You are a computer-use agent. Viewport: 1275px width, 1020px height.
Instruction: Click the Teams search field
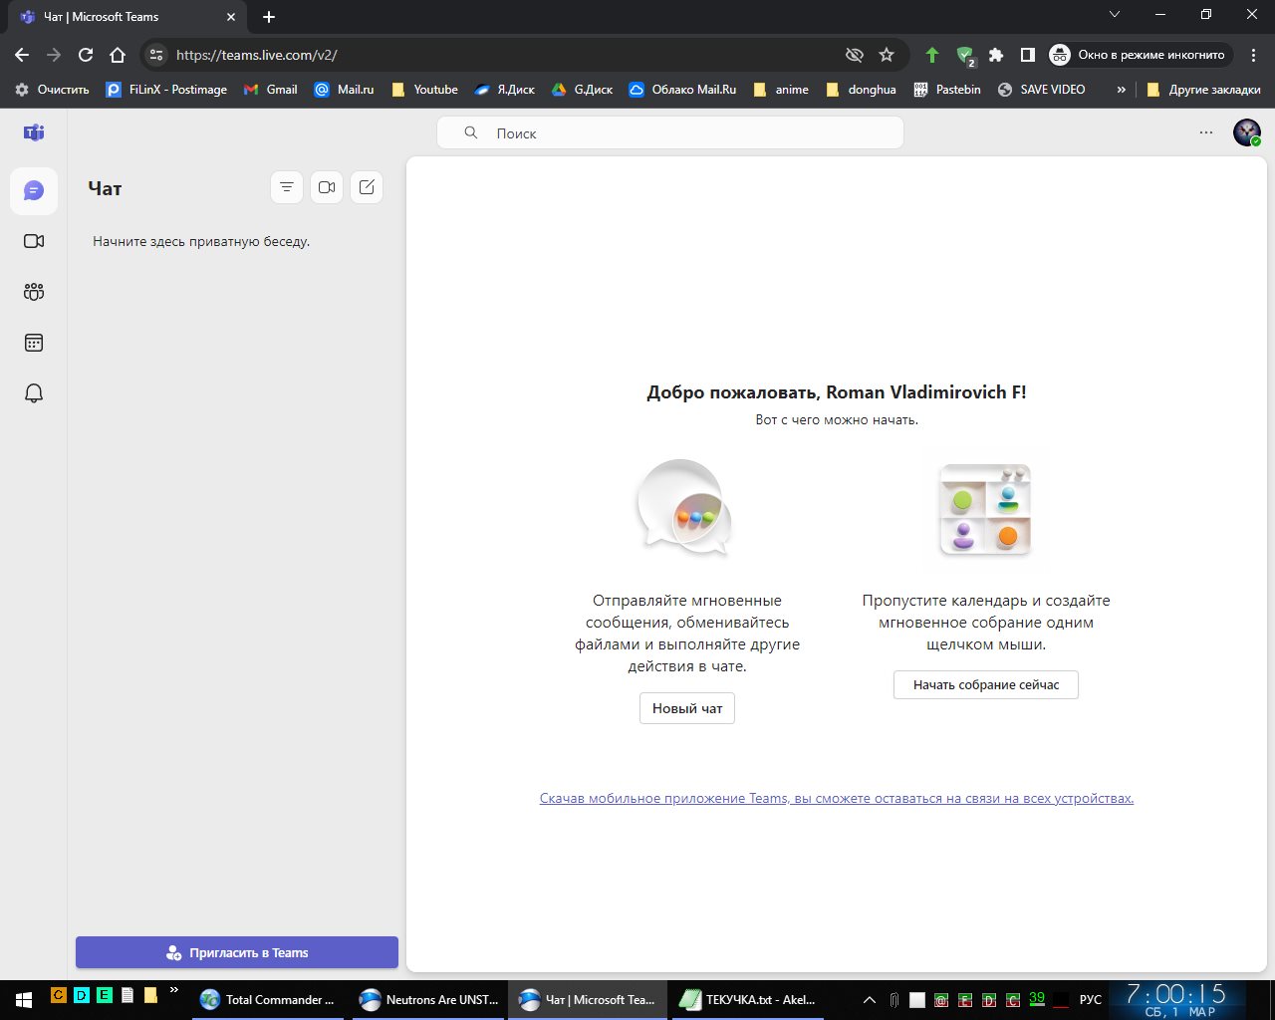tap(670, 132)
